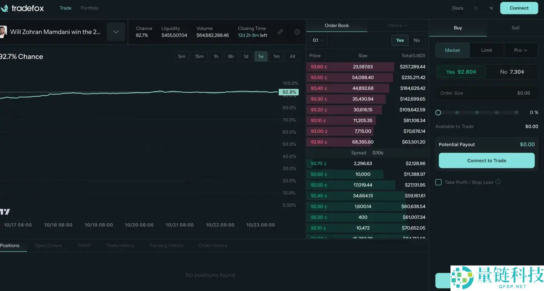Select Yes toggle above the order book
Viewport: 544px width, 291px height.
(x=399, y=40)
